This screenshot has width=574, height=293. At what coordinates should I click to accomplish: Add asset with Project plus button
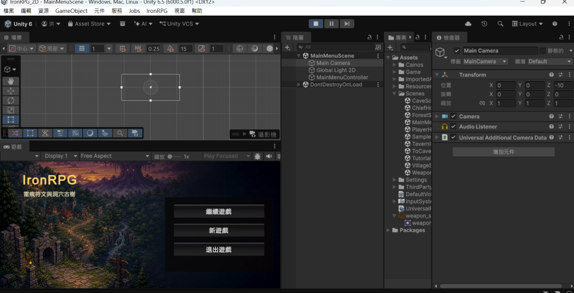391,48
